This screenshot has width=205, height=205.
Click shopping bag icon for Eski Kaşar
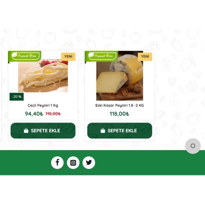(x=103, y=131)
